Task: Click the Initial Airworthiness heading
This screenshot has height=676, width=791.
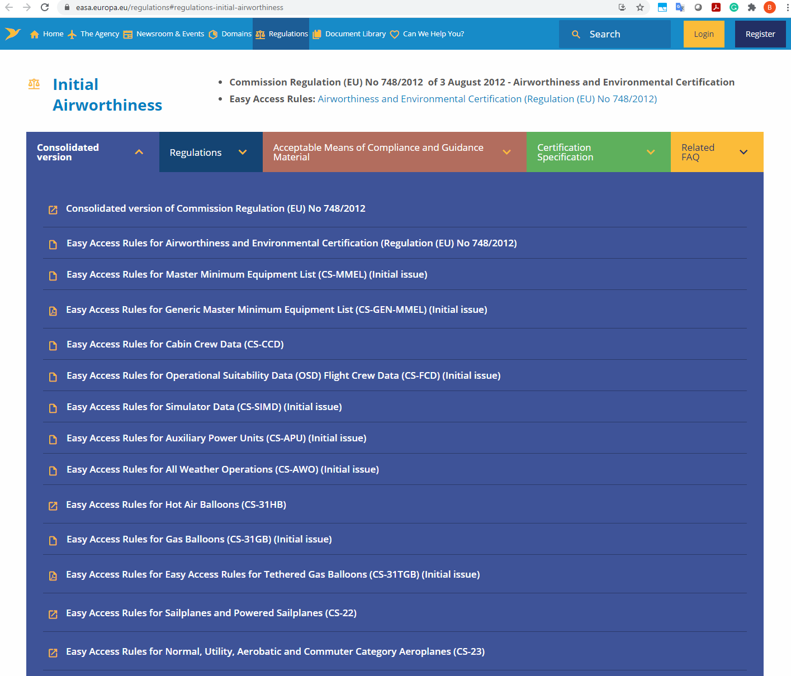Action: [x=107, y=95]
